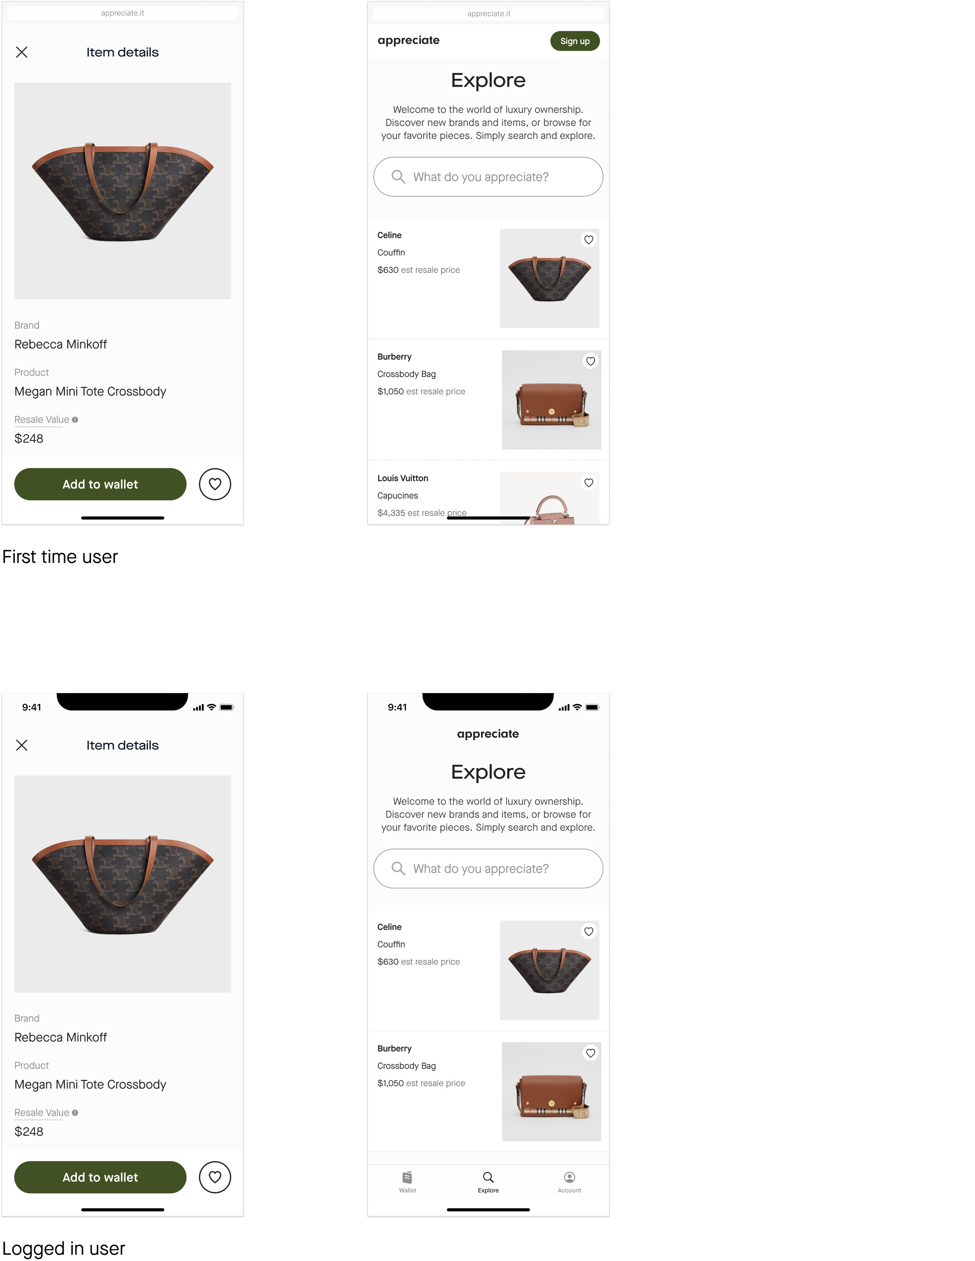Favorite the item beside bottom Add to wallet
This screenshot has height=1261, width=975.
tap(215, 1177)
